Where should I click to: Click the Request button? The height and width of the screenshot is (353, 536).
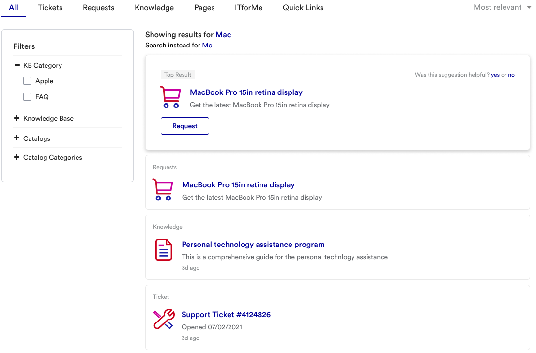(x=185, y=126)
